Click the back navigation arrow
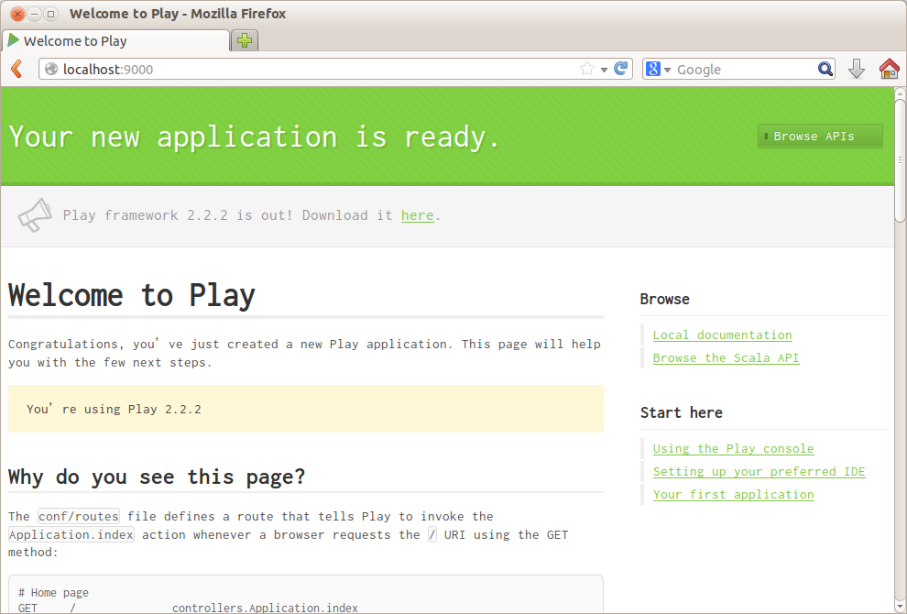The image size is (907, 614). [x=16, y=69]
